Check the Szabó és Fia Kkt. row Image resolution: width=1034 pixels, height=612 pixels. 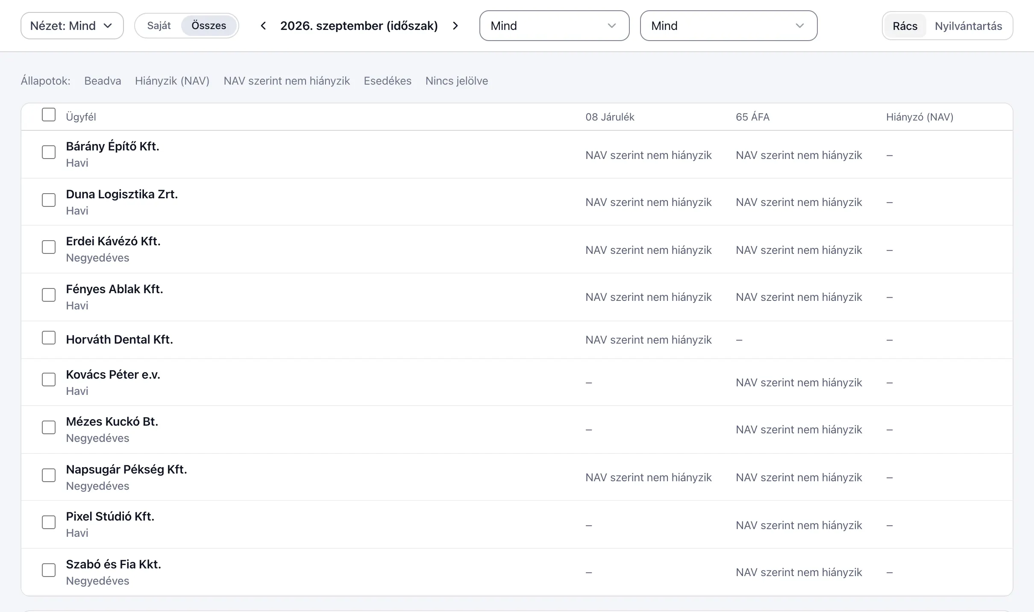point(49,570)
